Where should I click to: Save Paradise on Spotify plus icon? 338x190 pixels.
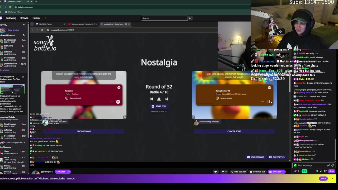[x=67, y=98]
